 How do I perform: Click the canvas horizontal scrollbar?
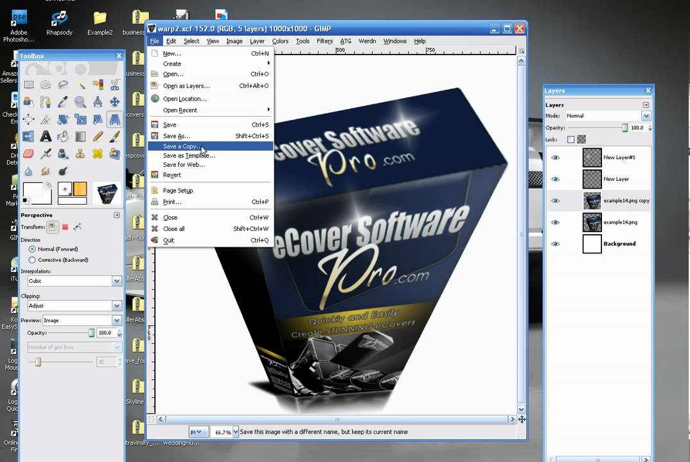tap(337, 420)
